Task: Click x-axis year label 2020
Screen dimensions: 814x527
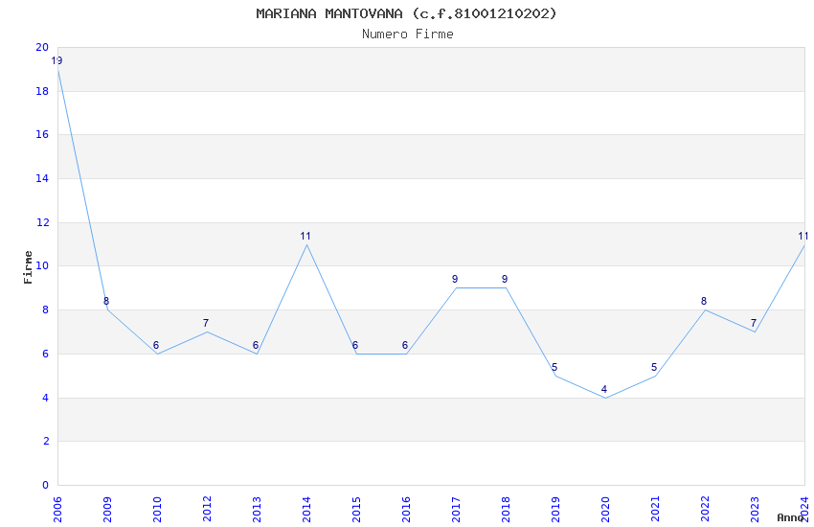Action: (606, 509)
